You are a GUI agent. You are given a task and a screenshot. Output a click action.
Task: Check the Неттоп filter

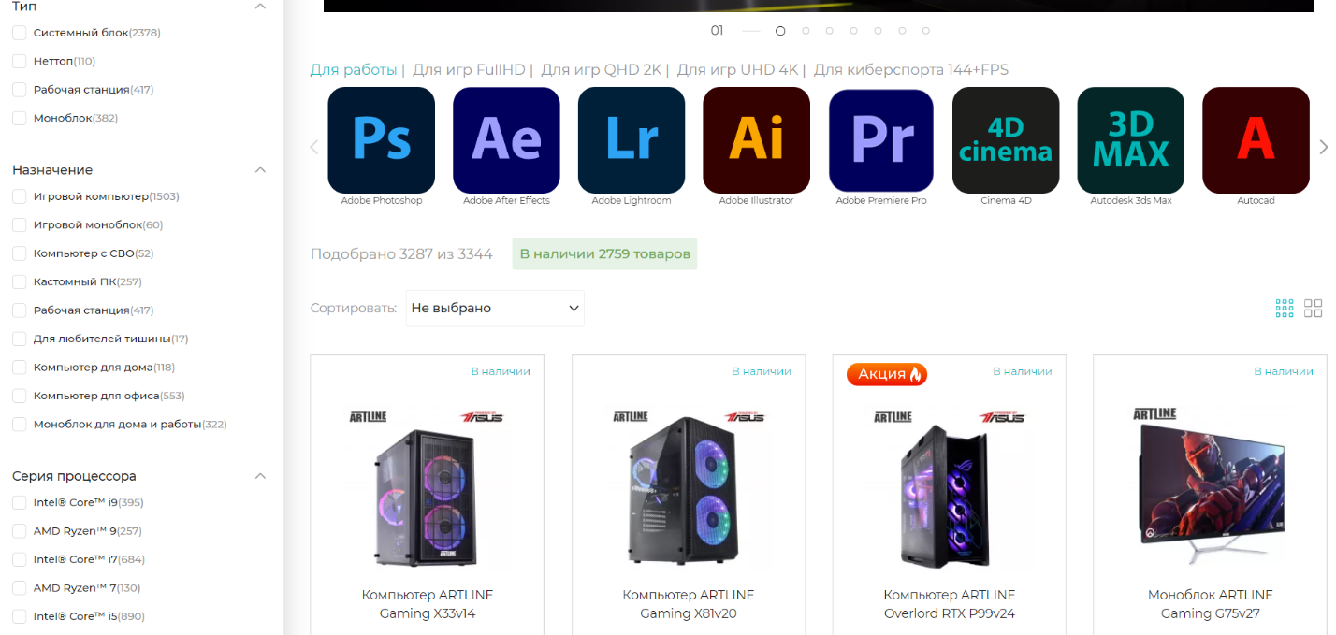point(19,61)
